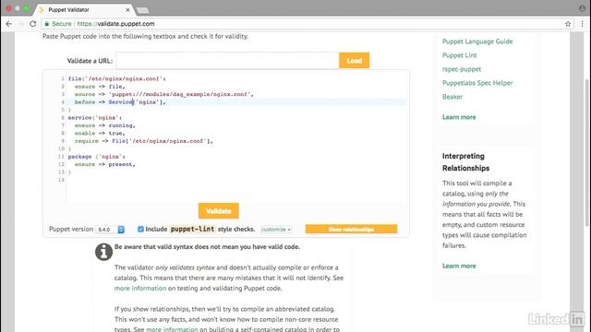
Task: Go back using browser back arrow
Action: click(x=9, y=24)
